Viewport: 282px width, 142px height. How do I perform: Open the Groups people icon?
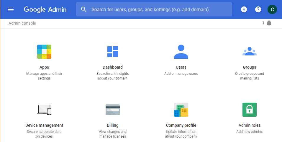(x=250, y=51)
